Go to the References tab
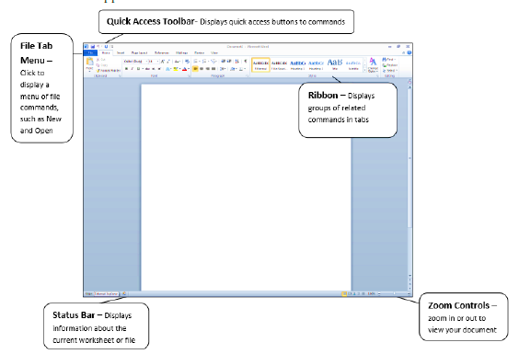Viewport: 519px width, 354px height. point(162,53)
